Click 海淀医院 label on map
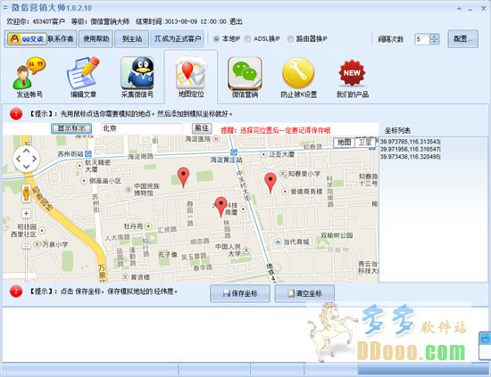Image resolution: width=491 pixels, height=377 pixels. click(x=198, y=139)
